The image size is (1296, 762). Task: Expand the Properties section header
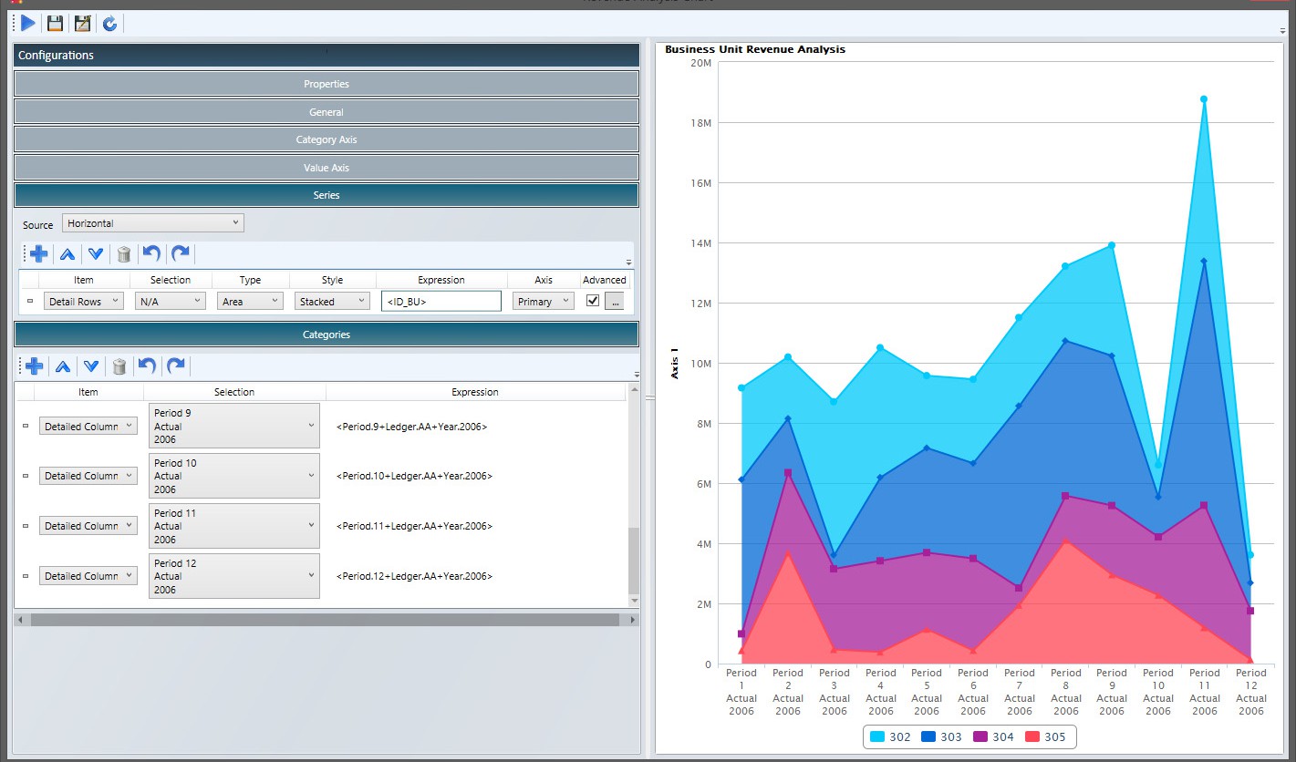point(327,84)
